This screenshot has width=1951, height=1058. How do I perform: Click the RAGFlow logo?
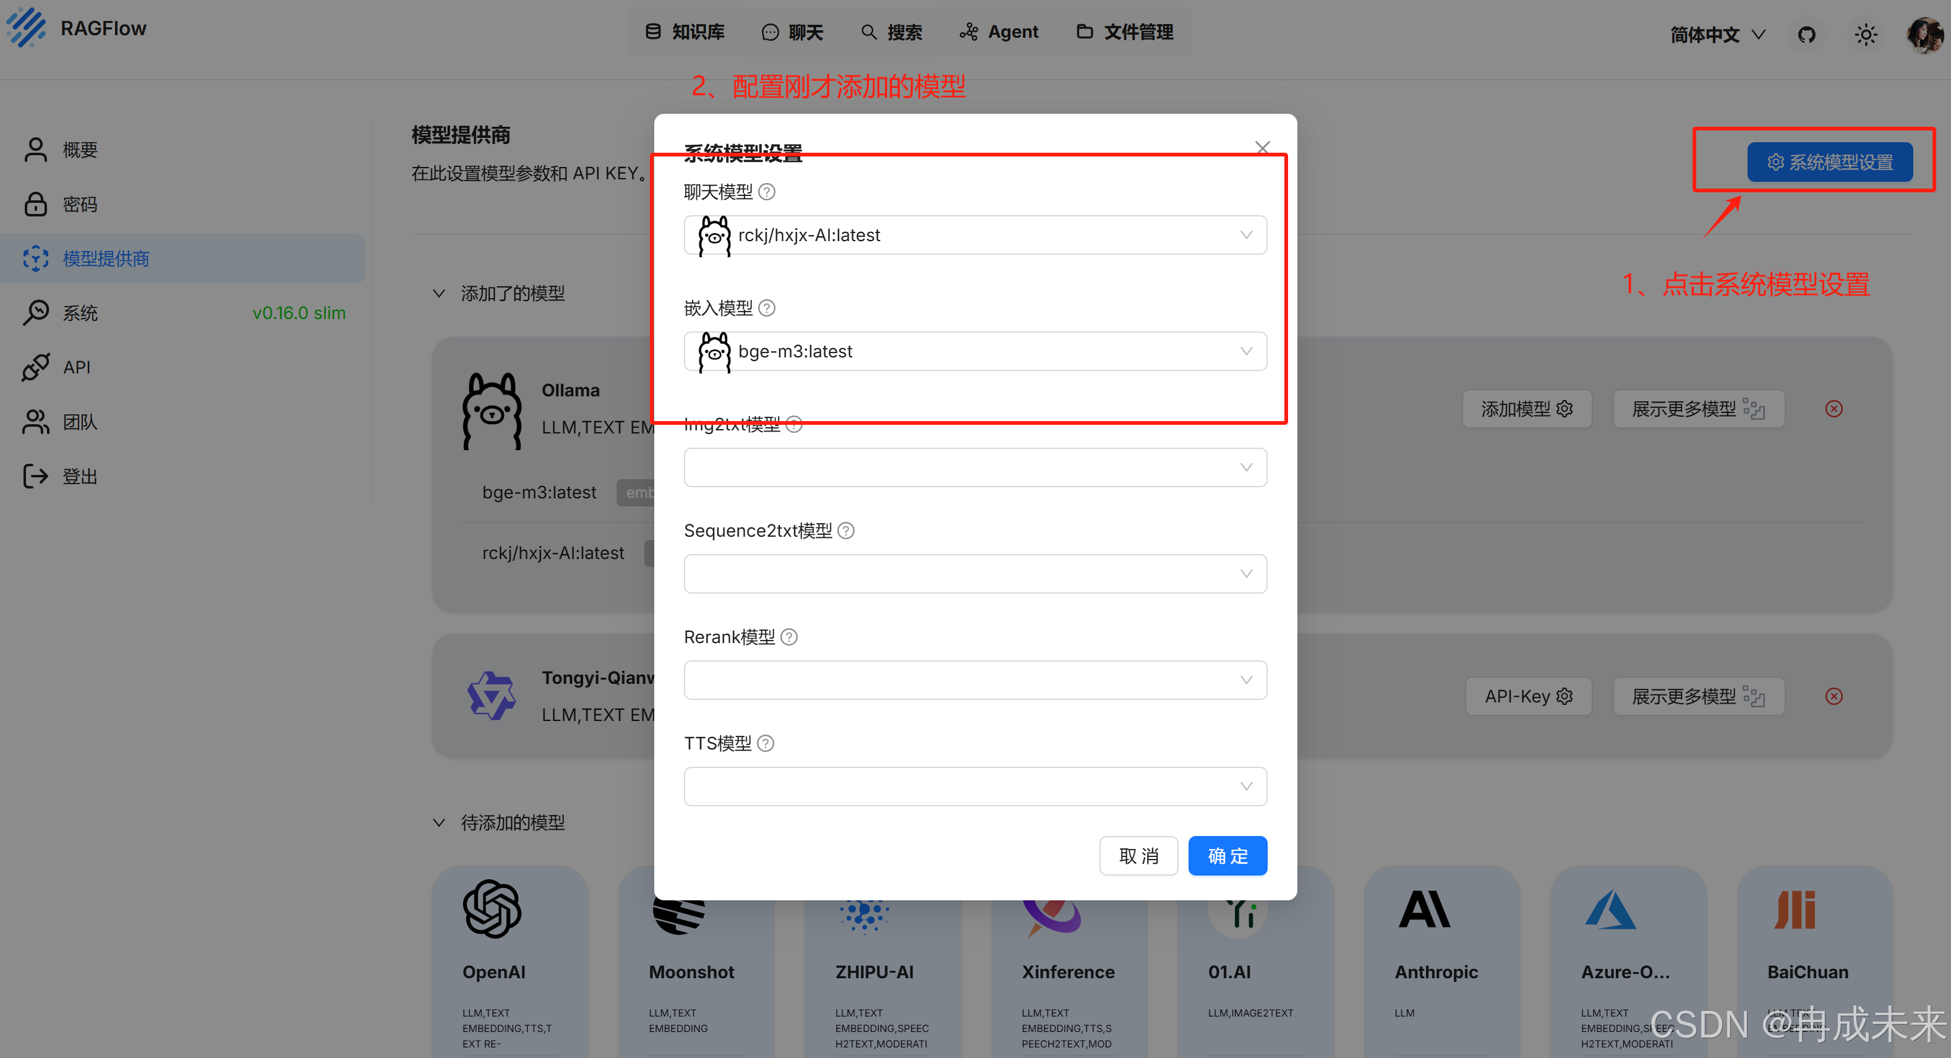click(x=27, y=27)
